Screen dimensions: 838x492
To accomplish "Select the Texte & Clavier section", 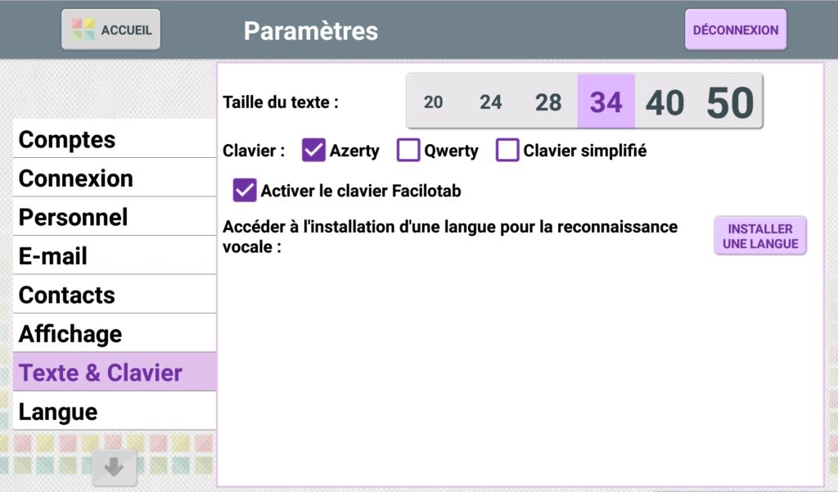I will click(x=115, y=372).
